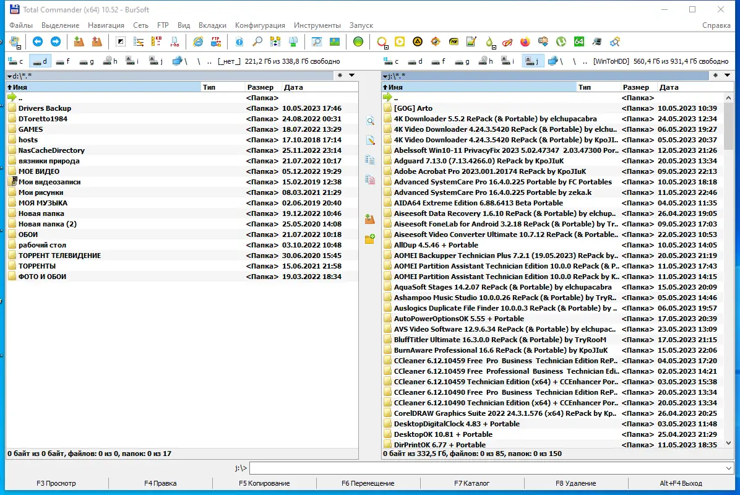Click the F7 Каталог button
The height and width of the screenshot is (495, 740).
click(472, 483)
